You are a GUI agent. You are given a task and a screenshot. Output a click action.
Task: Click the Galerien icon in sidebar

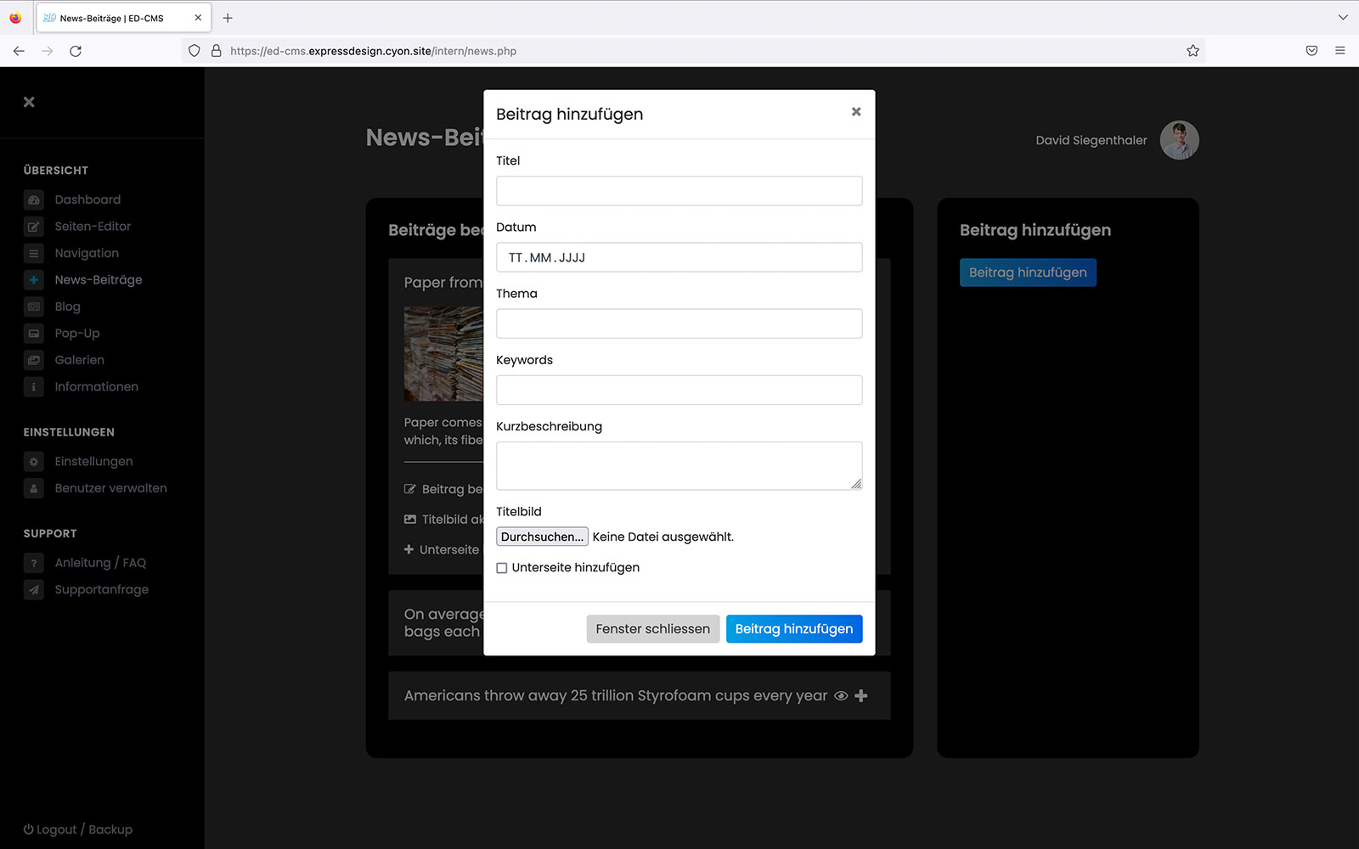(x=34, y=360)
